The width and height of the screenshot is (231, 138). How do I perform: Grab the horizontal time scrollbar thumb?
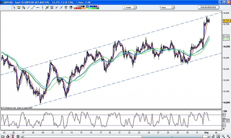[172, 137]
